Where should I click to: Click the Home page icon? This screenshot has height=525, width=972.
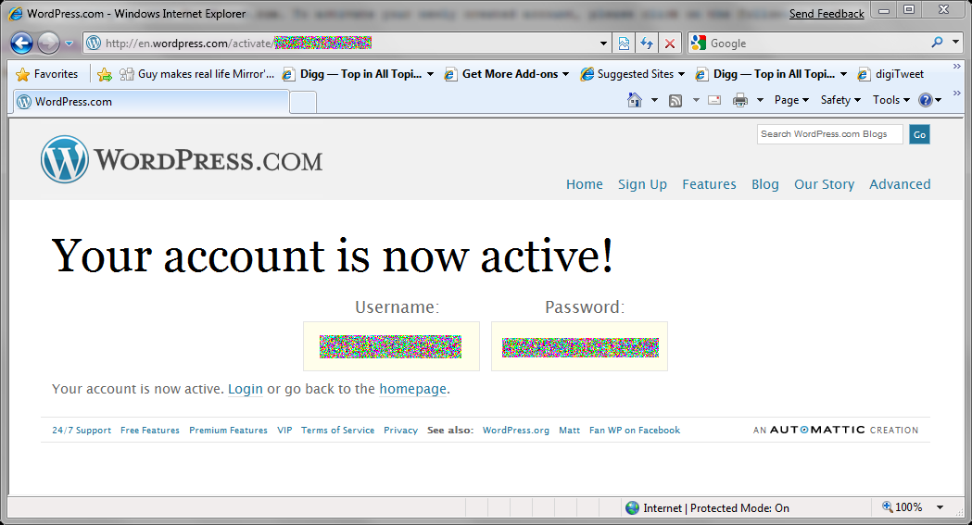634,100
